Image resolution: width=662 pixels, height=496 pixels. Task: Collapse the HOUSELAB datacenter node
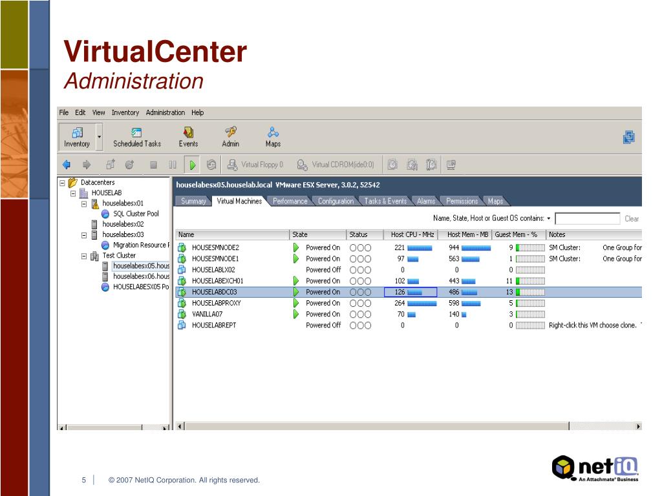point(73,193)
